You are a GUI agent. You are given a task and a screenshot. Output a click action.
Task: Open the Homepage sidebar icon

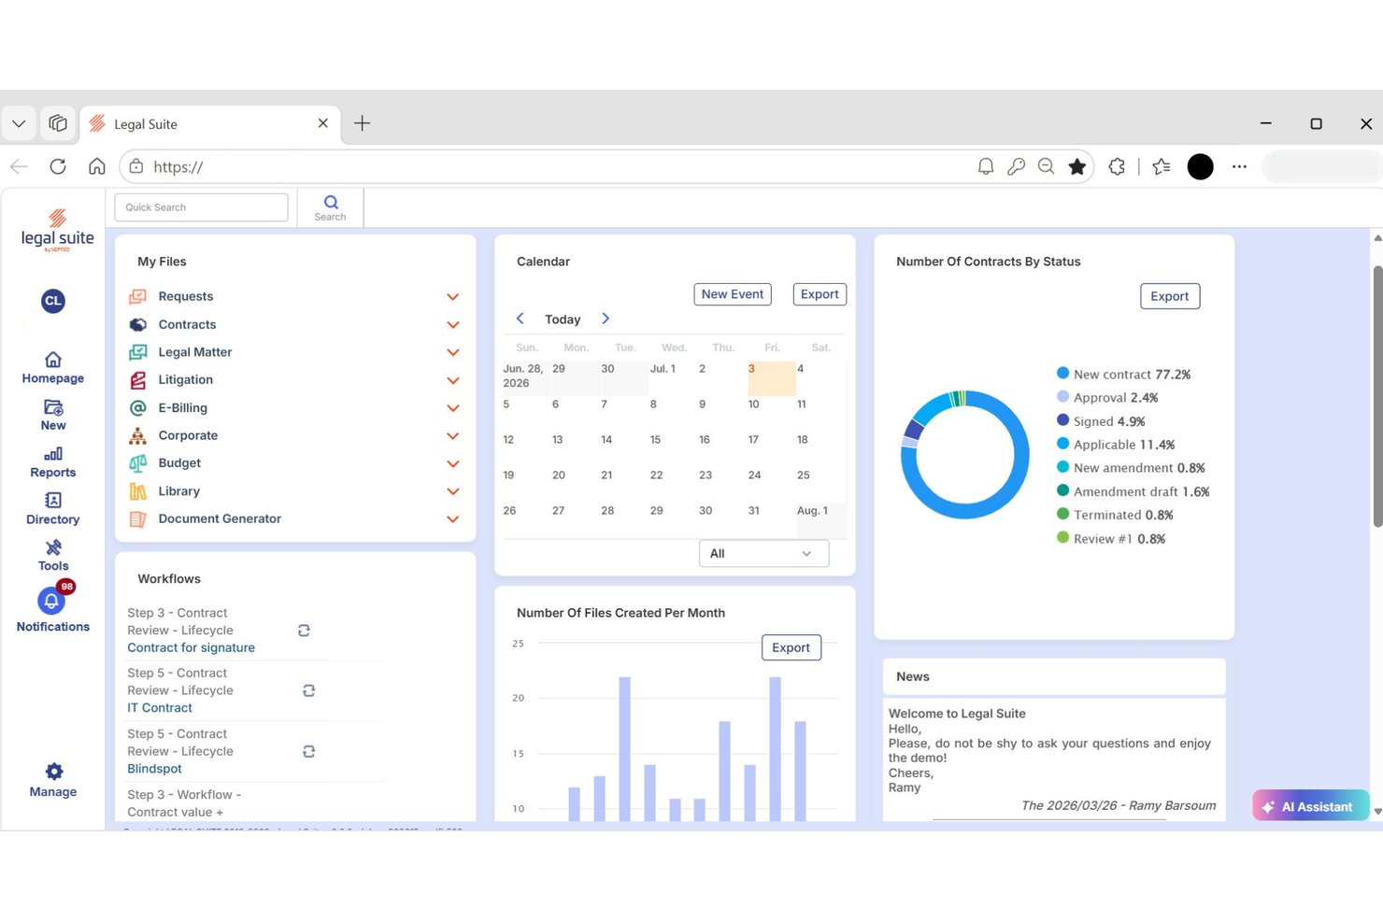53,360
